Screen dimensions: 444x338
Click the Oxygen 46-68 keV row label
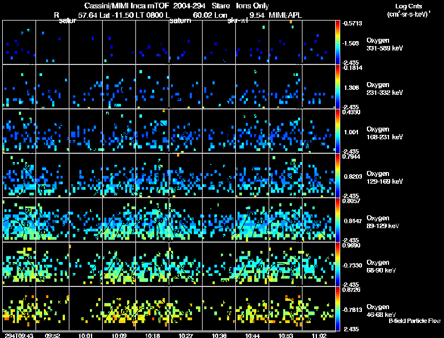(x=381, y=311)
